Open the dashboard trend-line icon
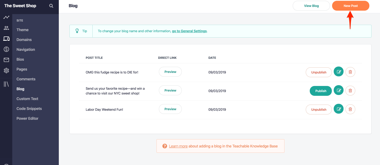This screenshot has width=380, height=165. pos(6,18)
